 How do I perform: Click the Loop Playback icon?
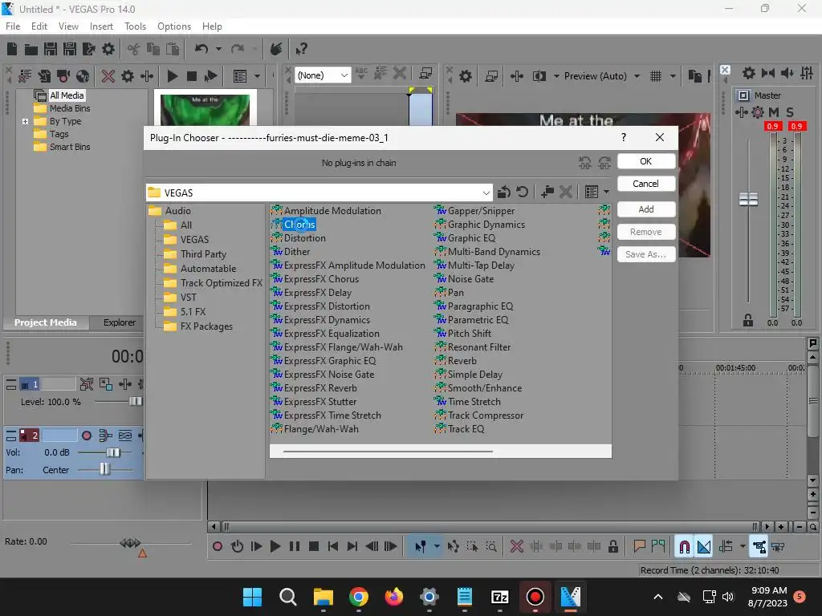coord(237,547)
